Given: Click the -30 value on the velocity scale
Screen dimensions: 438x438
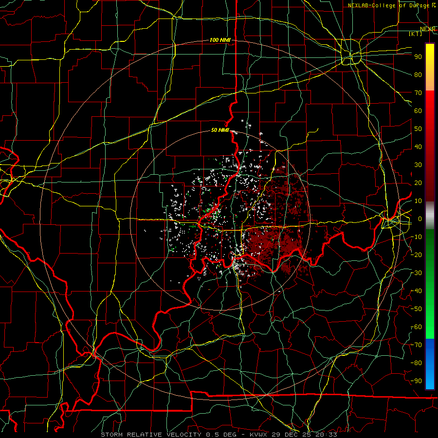Looking at the screenshot, I should point(417,273).
